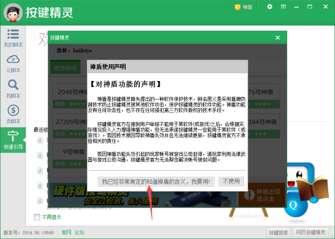Click the user avatar icon
335x239 pixels.
[x=13, y=13]
